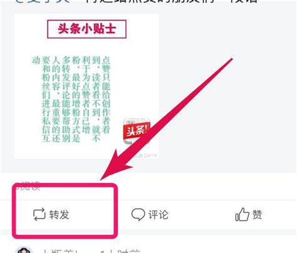Open the username beside the bottom avatar

(60, 251)
